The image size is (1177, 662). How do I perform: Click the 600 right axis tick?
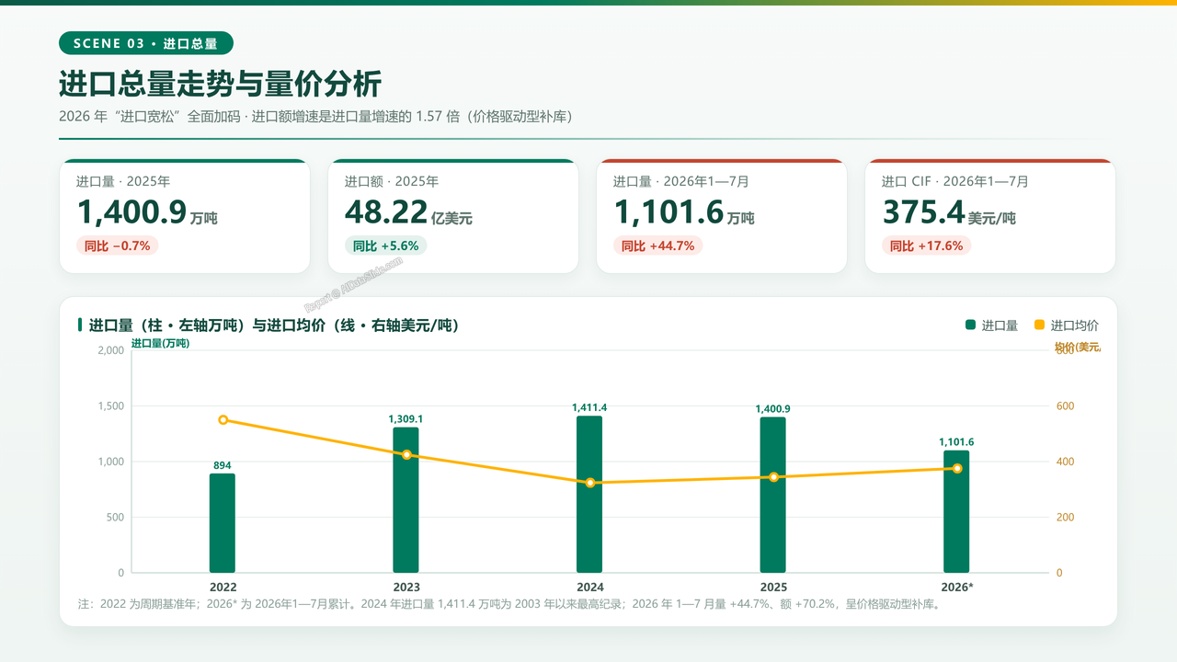(1065, 405)
